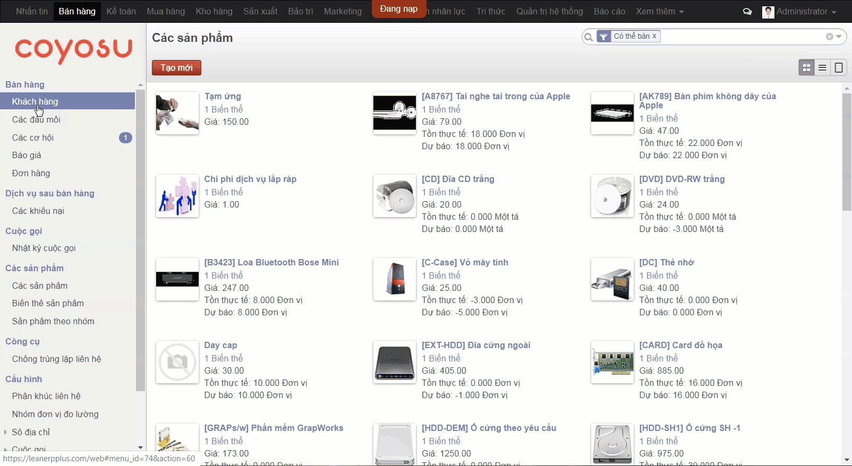
Task: Click the sidebar scroll down arrow
Action: click(x=140, y=447)
